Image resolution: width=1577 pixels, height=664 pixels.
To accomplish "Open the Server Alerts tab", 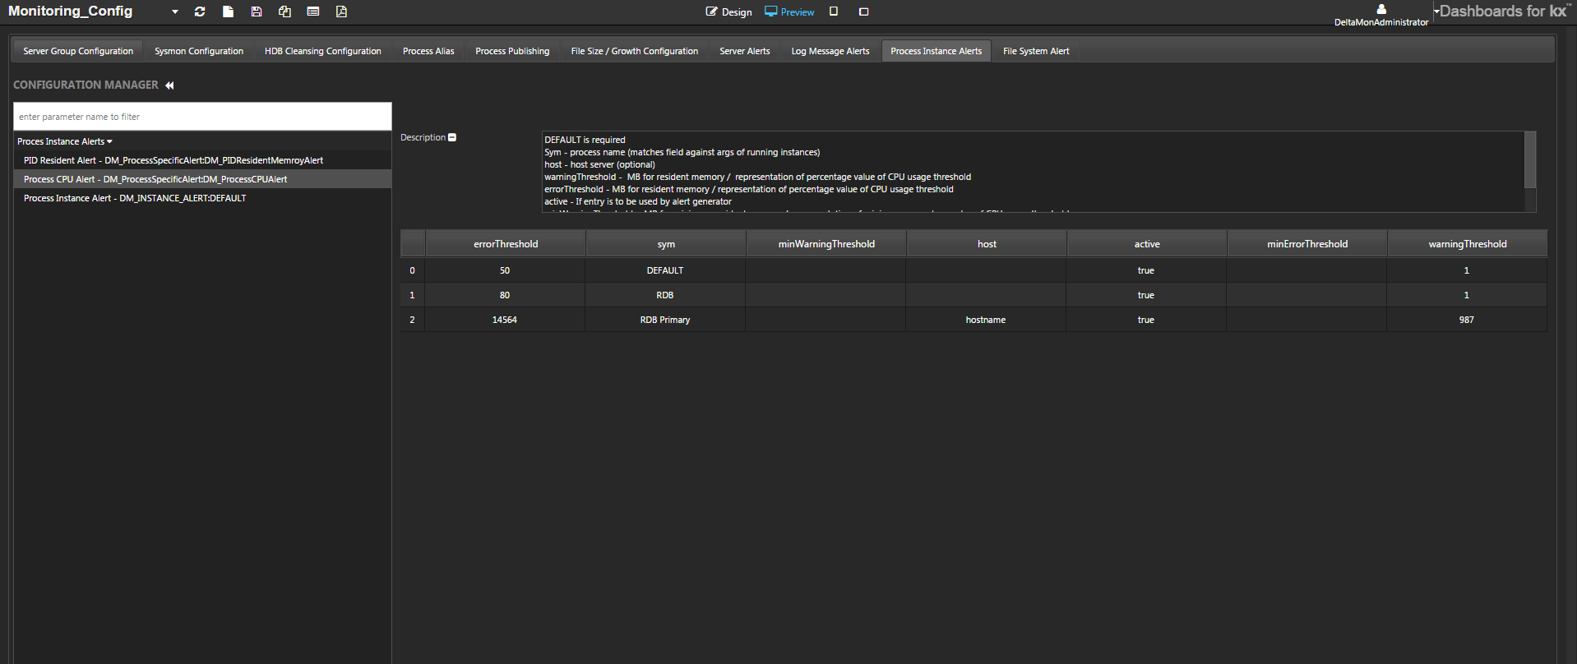I will pos(745,51).
